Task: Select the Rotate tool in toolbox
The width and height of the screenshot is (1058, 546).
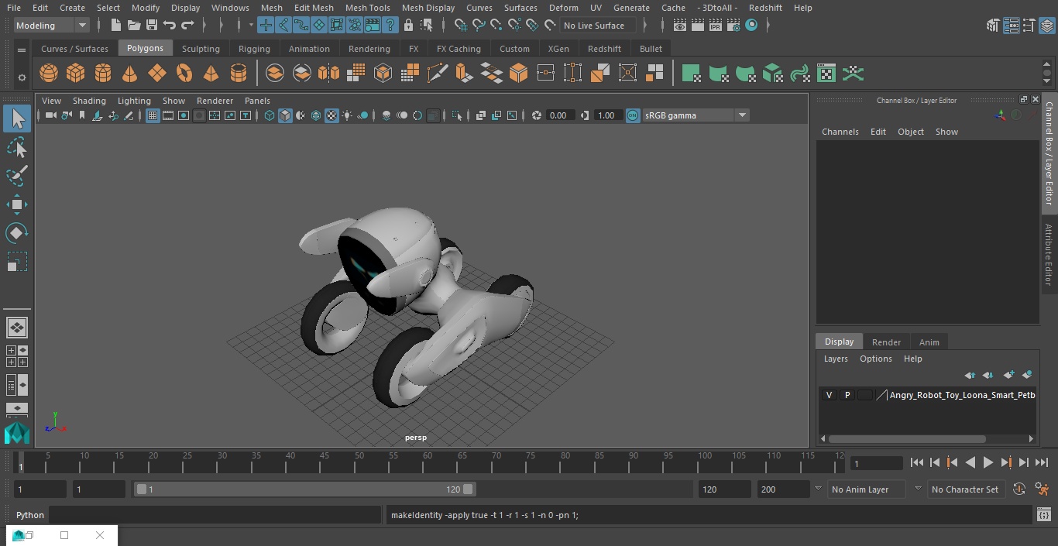Action: 17,233
